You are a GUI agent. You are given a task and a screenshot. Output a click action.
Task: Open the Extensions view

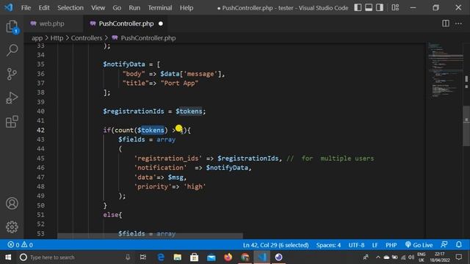coord(12,122)
